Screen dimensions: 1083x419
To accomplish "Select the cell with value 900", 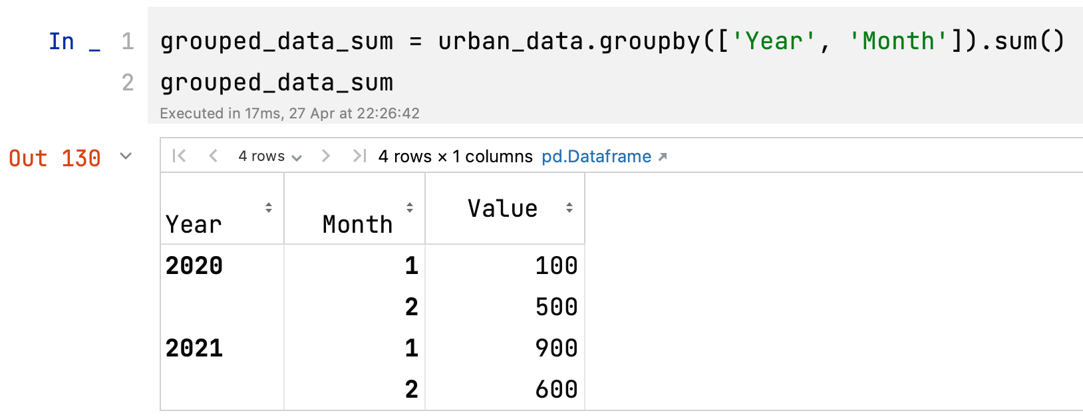I will point(505,348).
